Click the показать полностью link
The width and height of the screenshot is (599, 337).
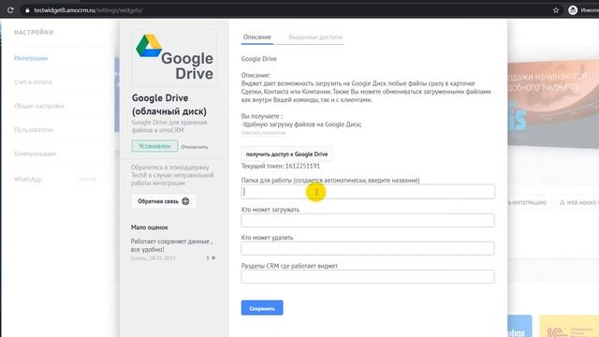264,133
